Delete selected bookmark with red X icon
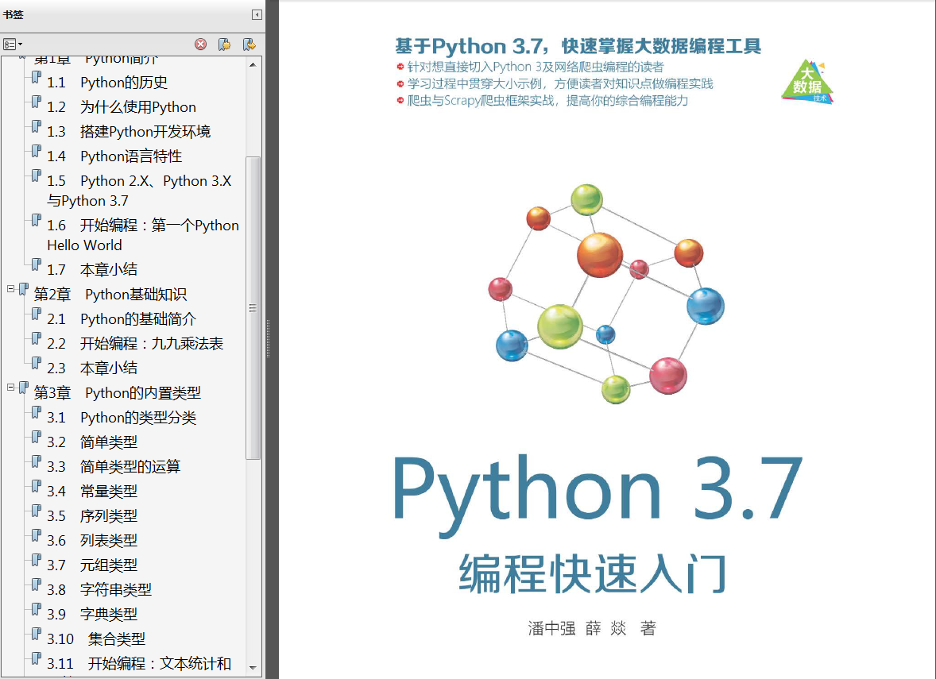Image resolution: width=936 pixels, height=679 pixels. tap(200, 44)
